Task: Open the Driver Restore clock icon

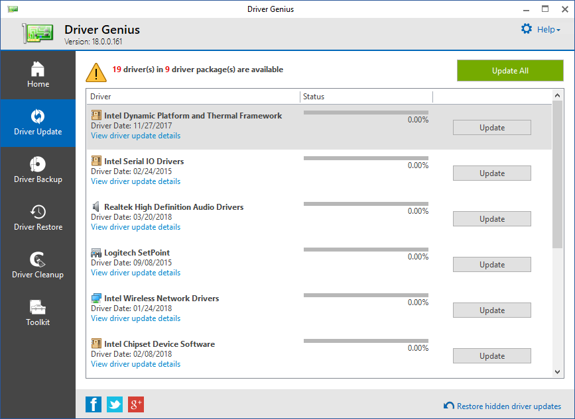Action: click(38, 212)
